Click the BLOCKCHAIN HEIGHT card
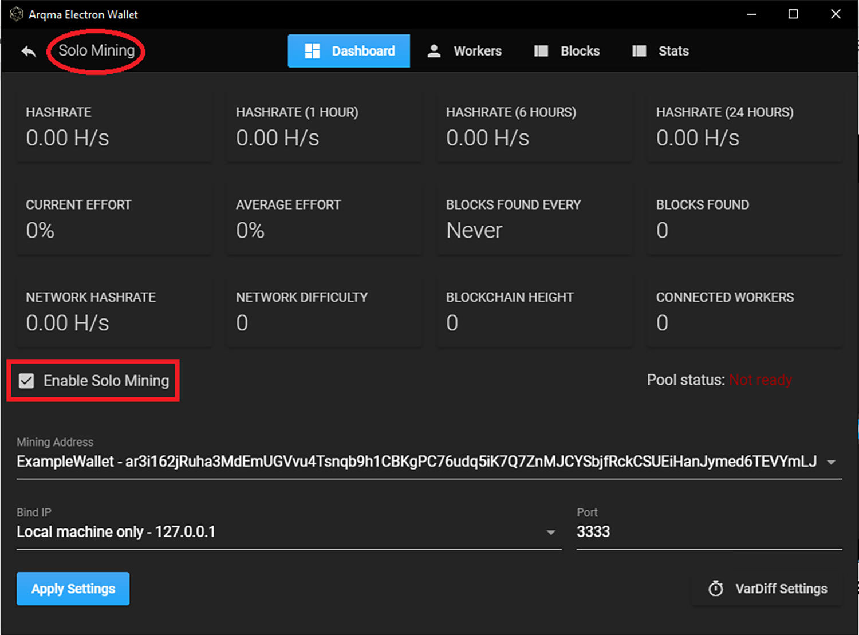Image resolution: width=859 pixels, height=635 pixels. (x=534, y=312)
